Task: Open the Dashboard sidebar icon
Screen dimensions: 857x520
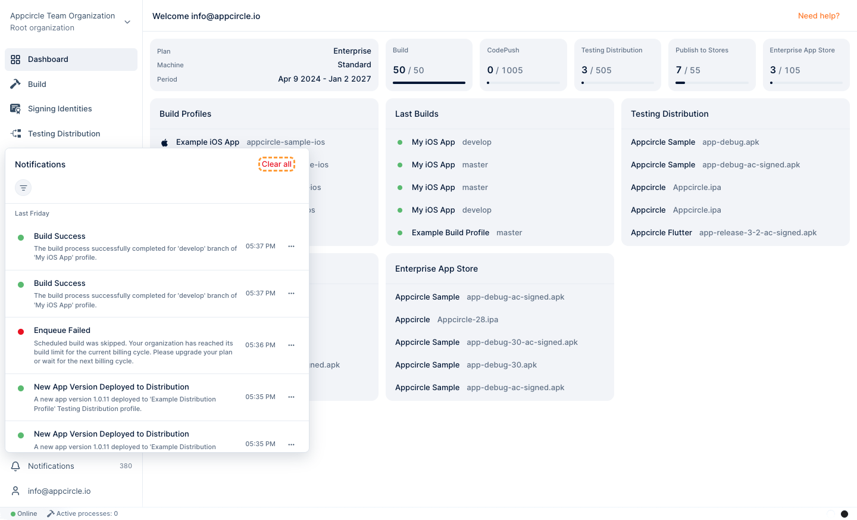Action: [x=15, y=60]
